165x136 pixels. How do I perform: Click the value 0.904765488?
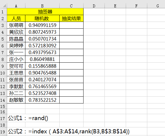coord(43,73)
